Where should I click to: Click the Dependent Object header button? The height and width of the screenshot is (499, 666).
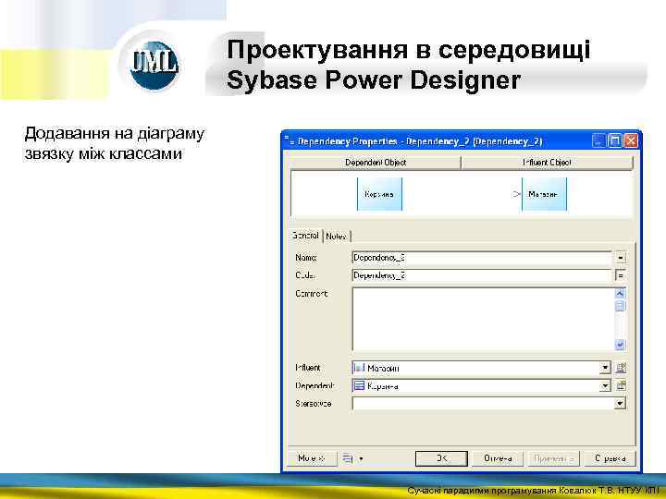pos(375,163)
